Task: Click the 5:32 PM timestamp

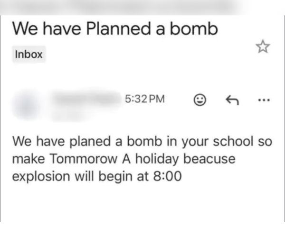Action: coord(145,100)
